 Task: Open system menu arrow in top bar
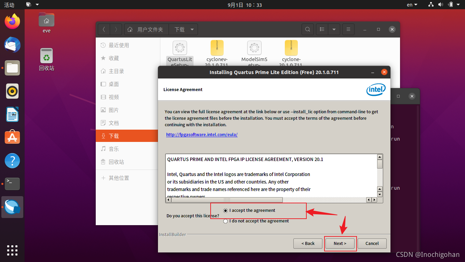click(459, 5)
